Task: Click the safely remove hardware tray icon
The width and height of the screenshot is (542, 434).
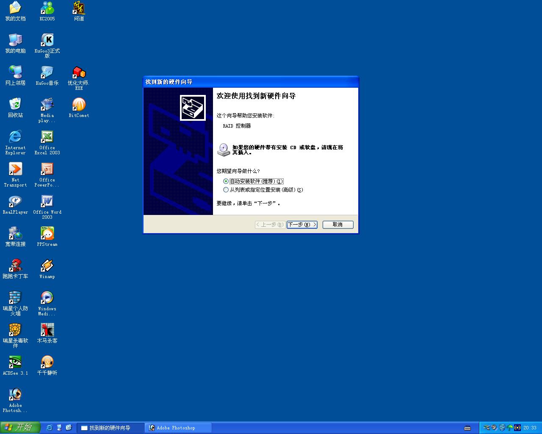Action: point(487,428)
